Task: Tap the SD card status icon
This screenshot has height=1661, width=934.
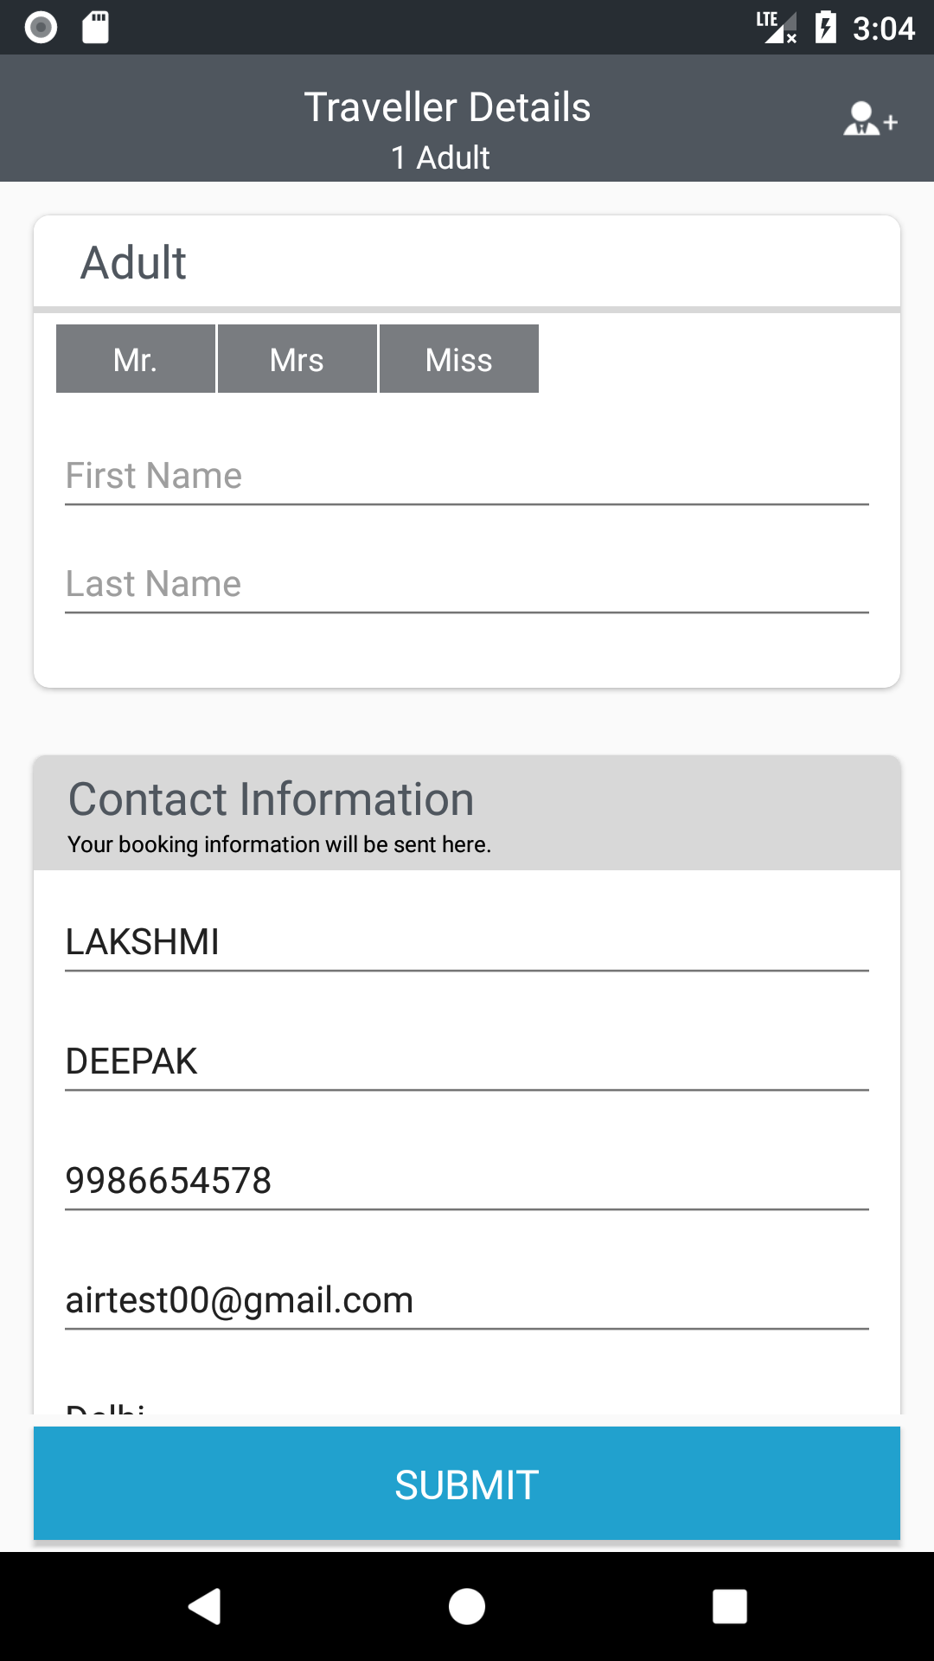Action: (x=95, y=28)
